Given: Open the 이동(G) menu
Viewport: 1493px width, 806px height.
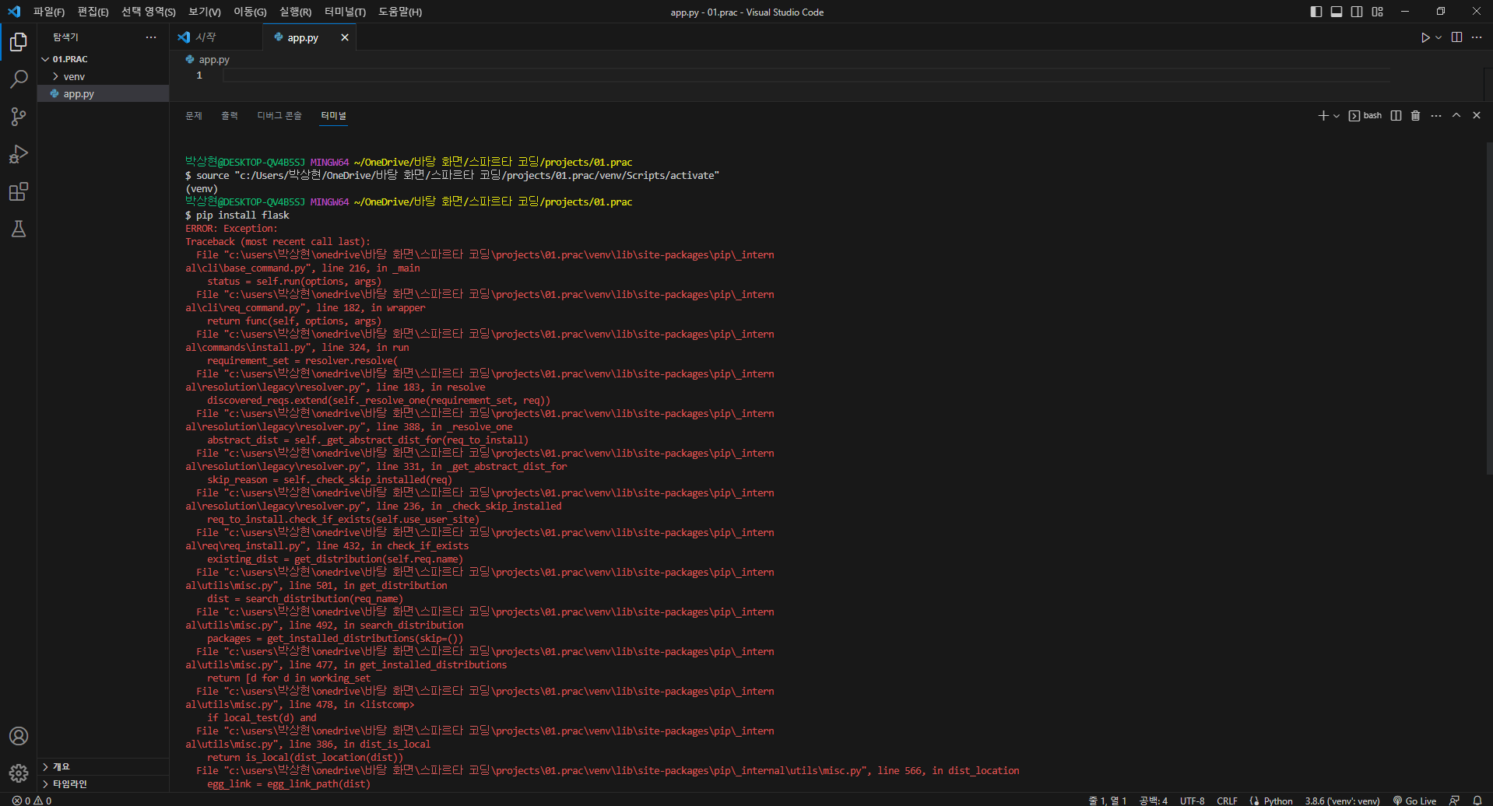Looking at the screenshot, I should coord(250,12).
